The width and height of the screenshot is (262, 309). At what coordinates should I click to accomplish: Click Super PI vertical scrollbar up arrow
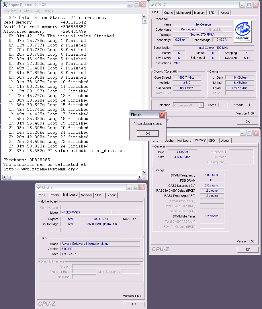point(144,17)
